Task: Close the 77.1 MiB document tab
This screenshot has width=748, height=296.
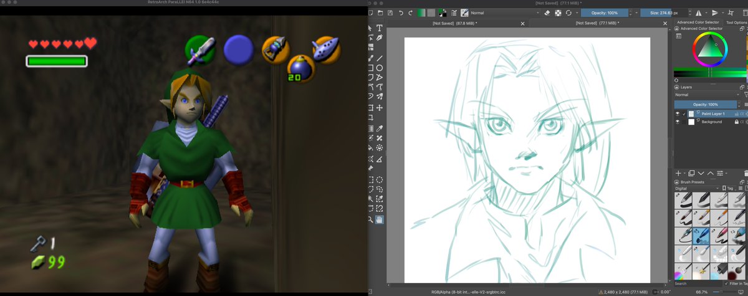Action: (665, 23)
